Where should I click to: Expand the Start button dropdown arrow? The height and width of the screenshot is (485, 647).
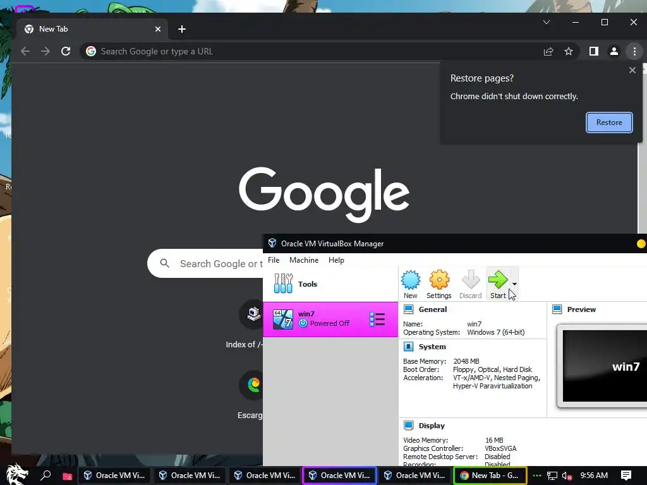(x=514, y=284)
